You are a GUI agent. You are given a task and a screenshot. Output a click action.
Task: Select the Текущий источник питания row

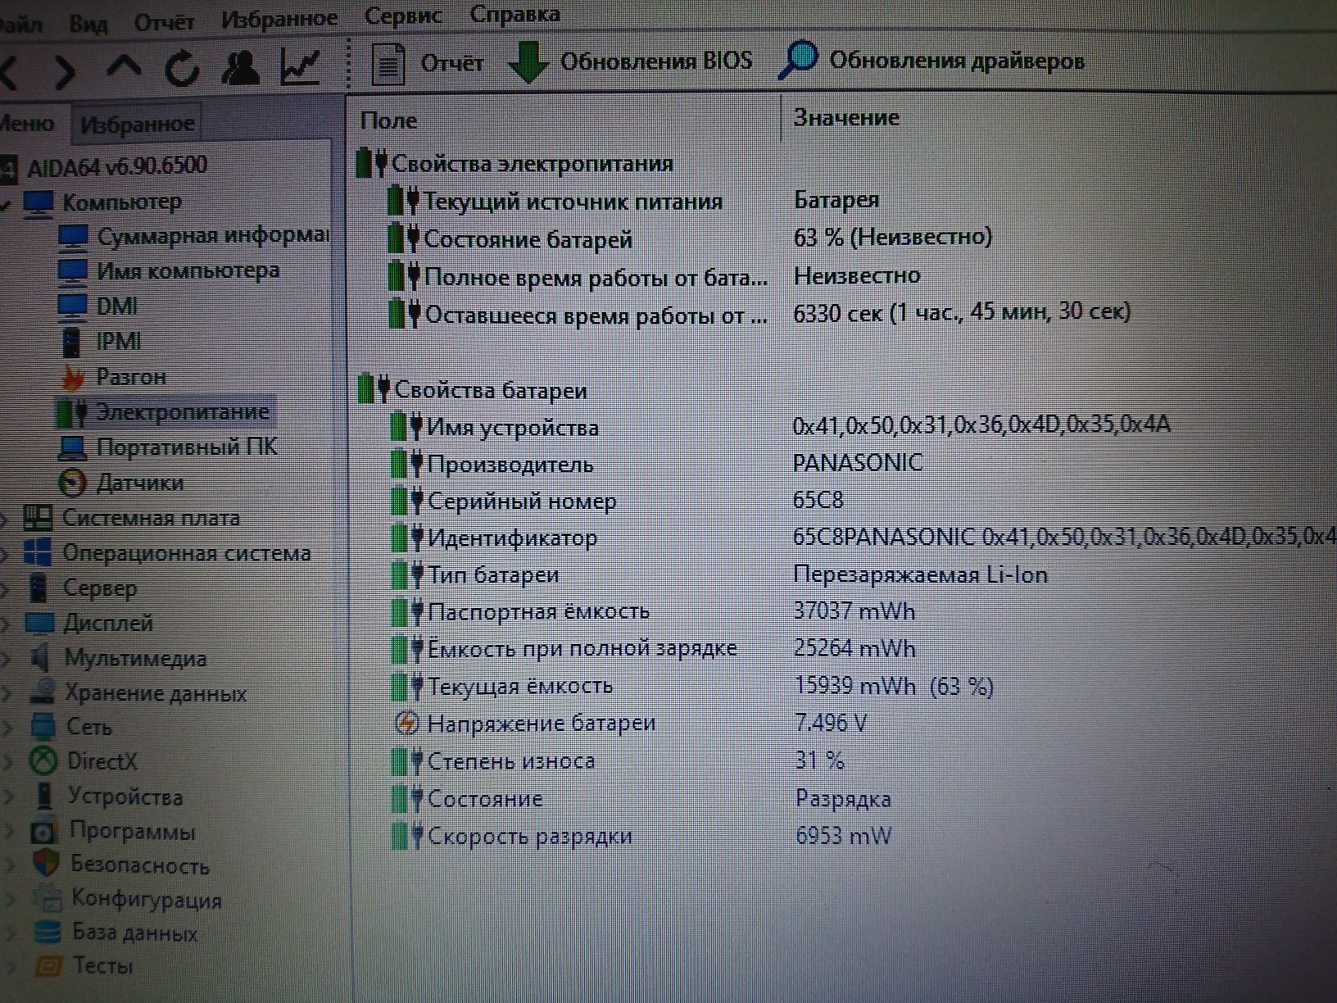[x=844, y=201]
